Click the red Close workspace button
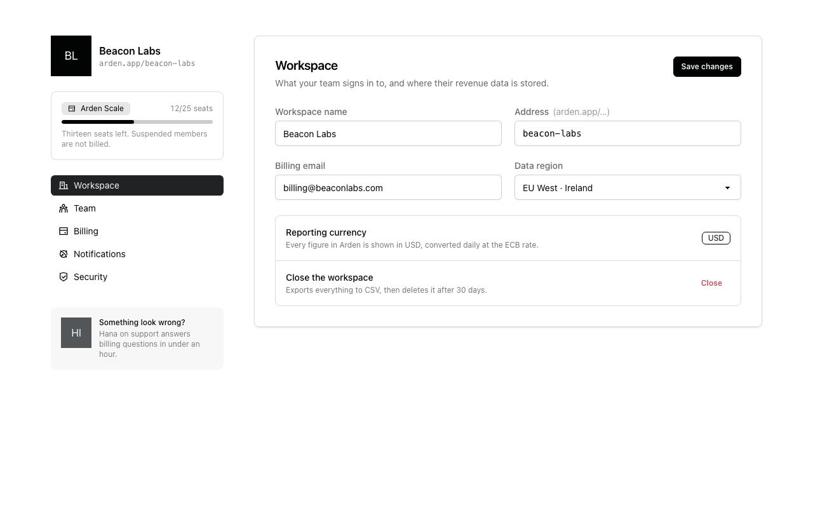 (x=711, y=283)
